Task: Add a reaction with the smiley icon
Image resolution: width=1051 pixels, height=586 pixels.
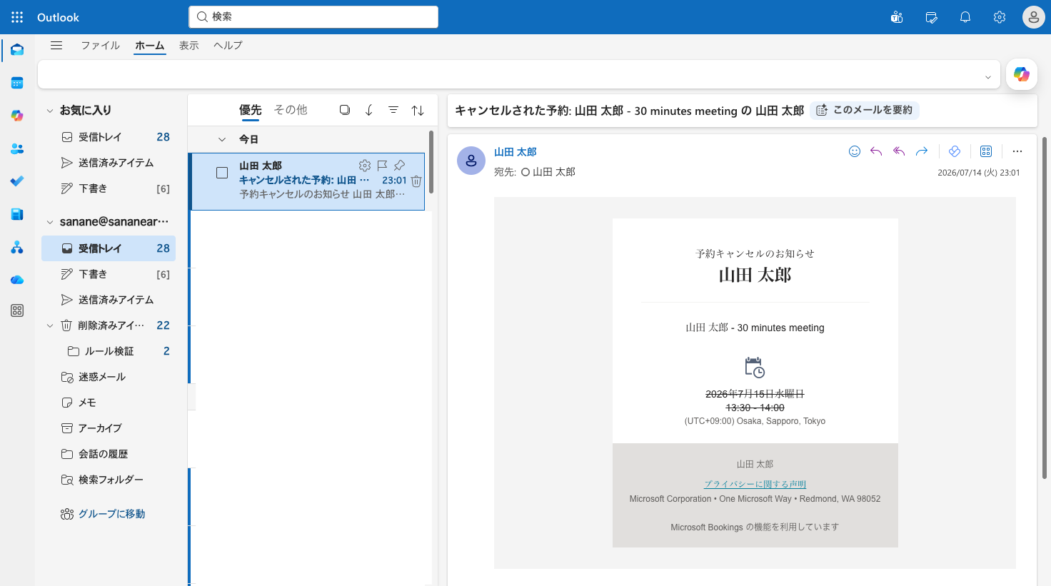Action: (x=855, y=151)
